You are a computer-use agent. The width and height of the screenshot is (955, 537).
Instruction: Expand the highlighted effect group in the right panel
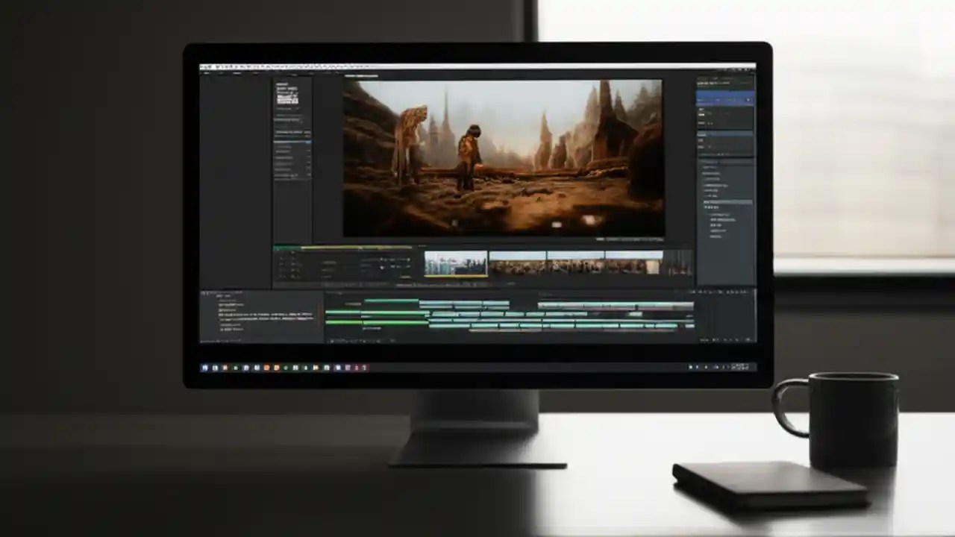pos(707,200)
